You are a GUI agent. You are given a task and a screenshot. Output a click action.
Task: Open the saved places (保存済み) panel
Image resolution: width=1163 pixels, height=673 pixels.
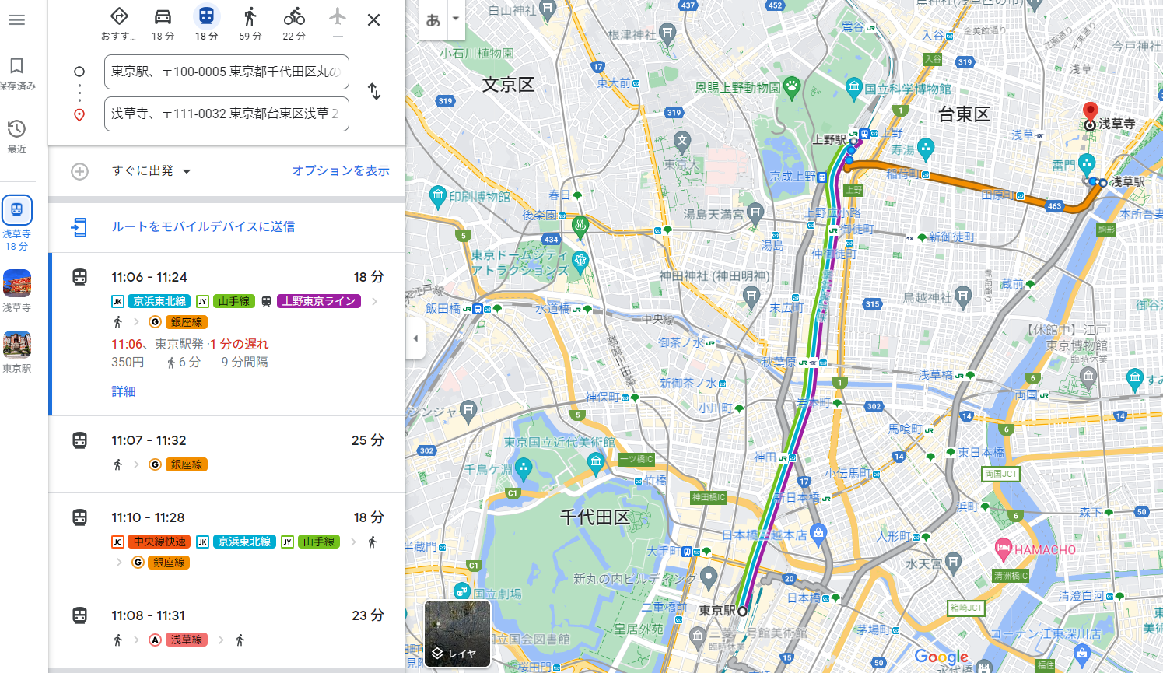(x=16, y=74)
